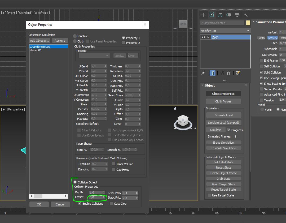Click the object color swatch

(x=248, y=23)
